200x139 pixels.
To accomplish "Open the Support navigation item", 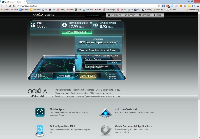I will tap(130, 15).
